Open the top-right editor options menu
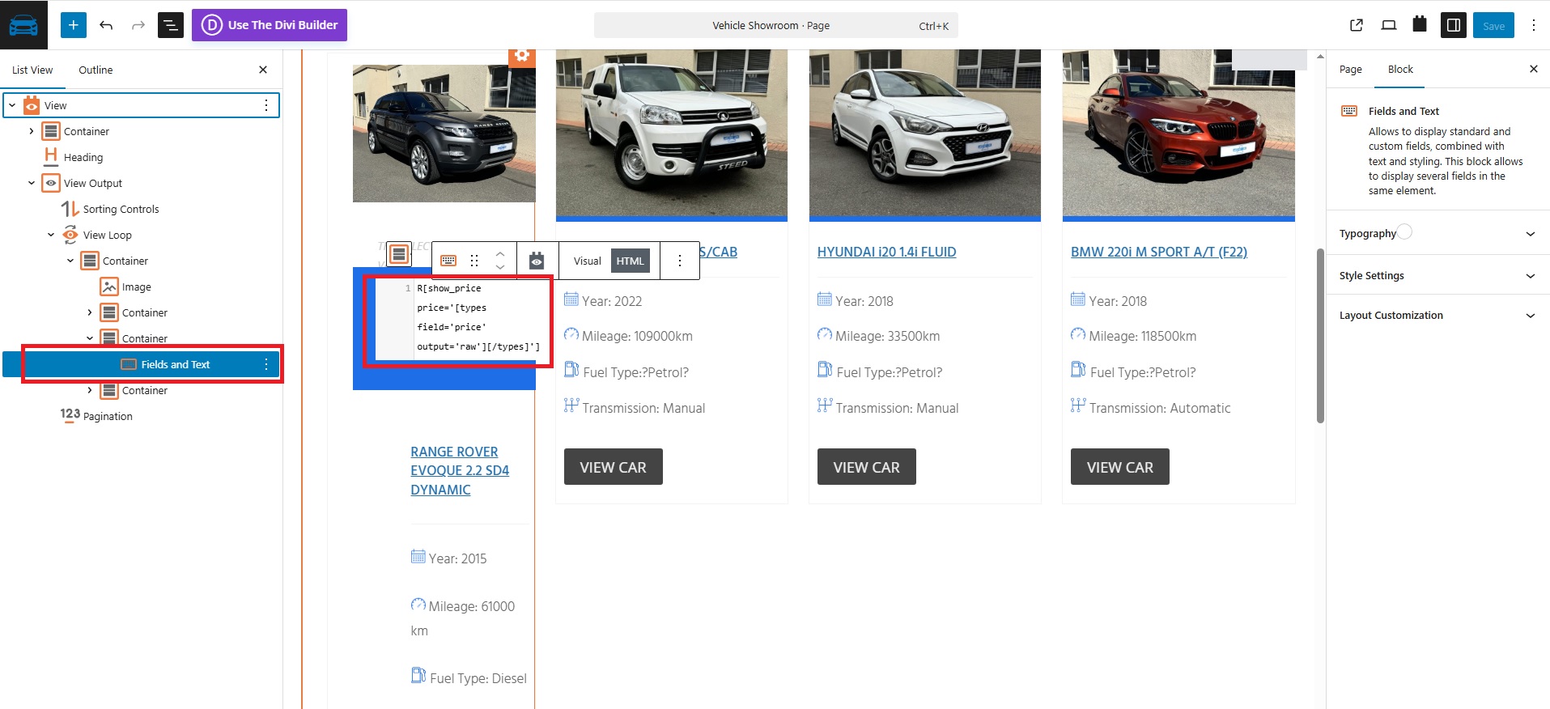This screenshot has height=709, width=1550. (x=1533, y=25)
